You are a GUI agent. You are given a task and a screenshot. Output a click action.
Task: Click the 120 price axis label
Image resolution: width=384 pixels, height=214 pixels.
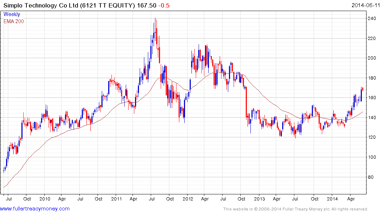click(372, 137)
